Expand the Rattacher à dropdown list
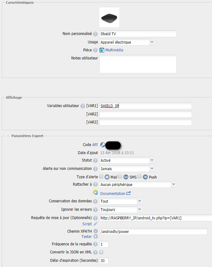The width and height of the screenshot is (212, 267). coord(138,184)
